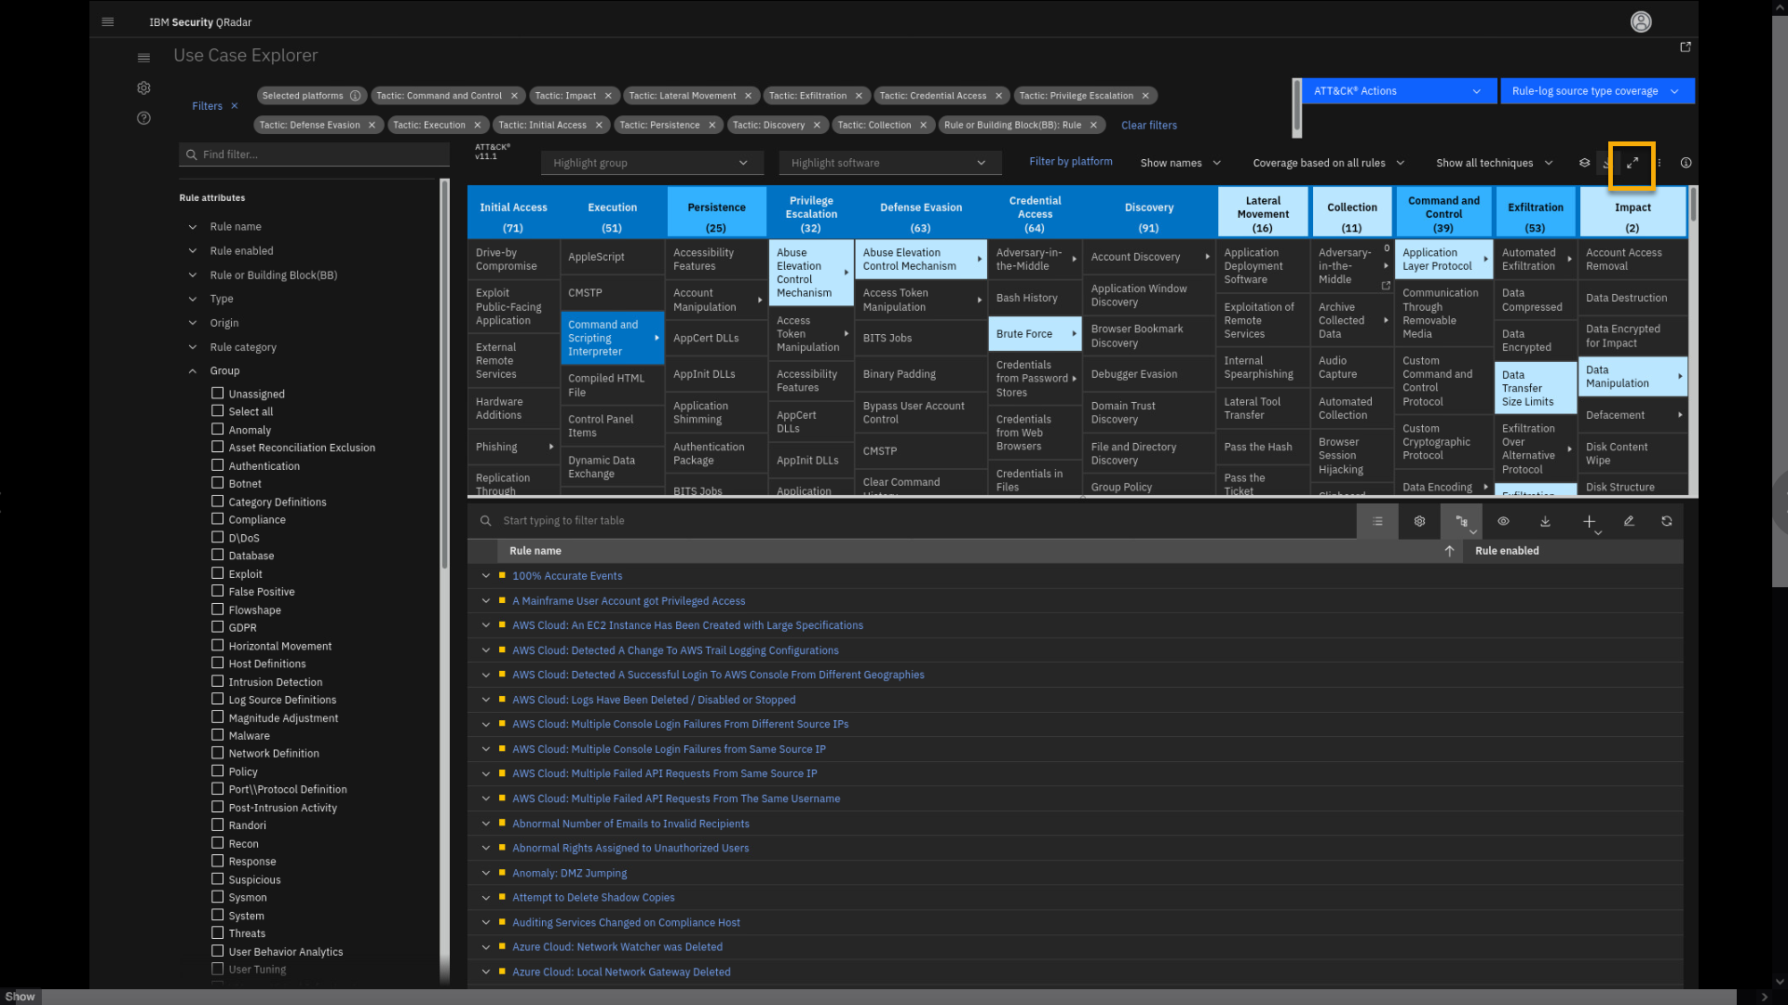Click the layers icon in matrix toolbar
The image size is (1788, 1005).
1584,163
